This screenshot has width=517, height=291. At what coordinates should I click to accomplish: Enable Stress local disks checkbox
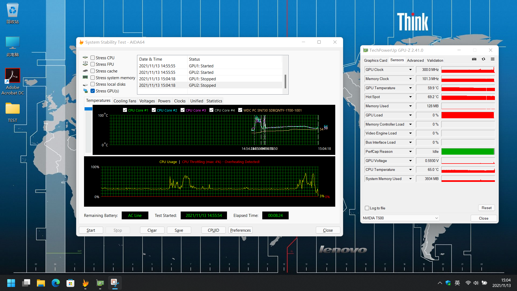(93, 84)
